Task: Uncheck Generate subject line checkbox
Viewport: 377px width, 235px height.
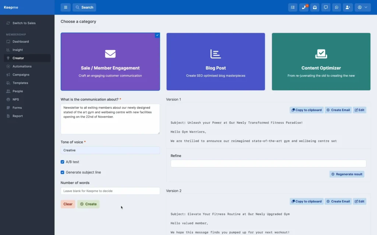Action: 63,173
